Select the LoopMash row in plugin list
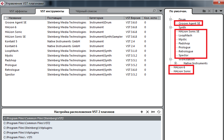The width and height of the screenshot is (224, 140). point(82,51)
